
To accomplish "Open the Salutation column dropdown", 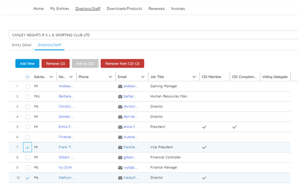I will pyautogui.click(x=51, y=77).
